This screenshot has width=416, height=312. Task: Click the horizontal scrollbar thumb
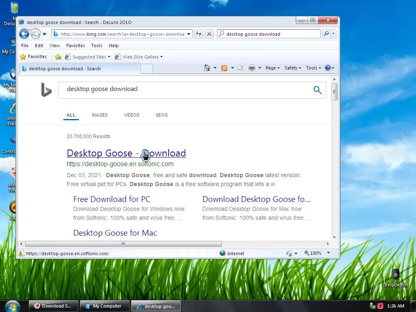tap(123, 244)
